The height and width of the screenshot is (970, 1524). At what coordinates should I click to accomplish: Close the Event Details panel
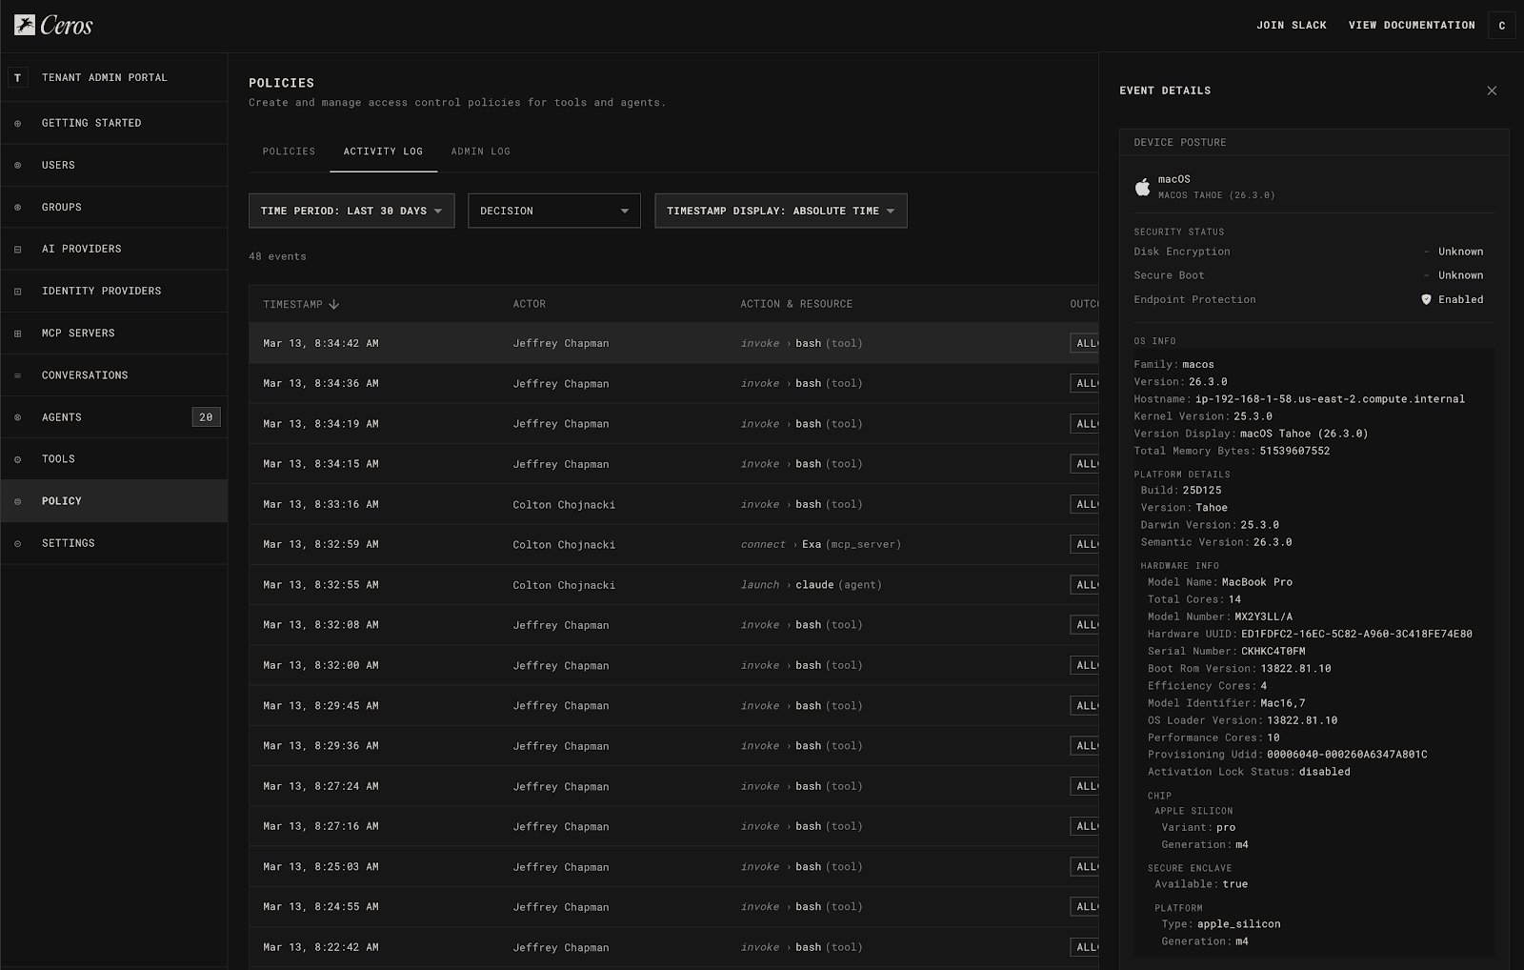[x=1492, y=91]
